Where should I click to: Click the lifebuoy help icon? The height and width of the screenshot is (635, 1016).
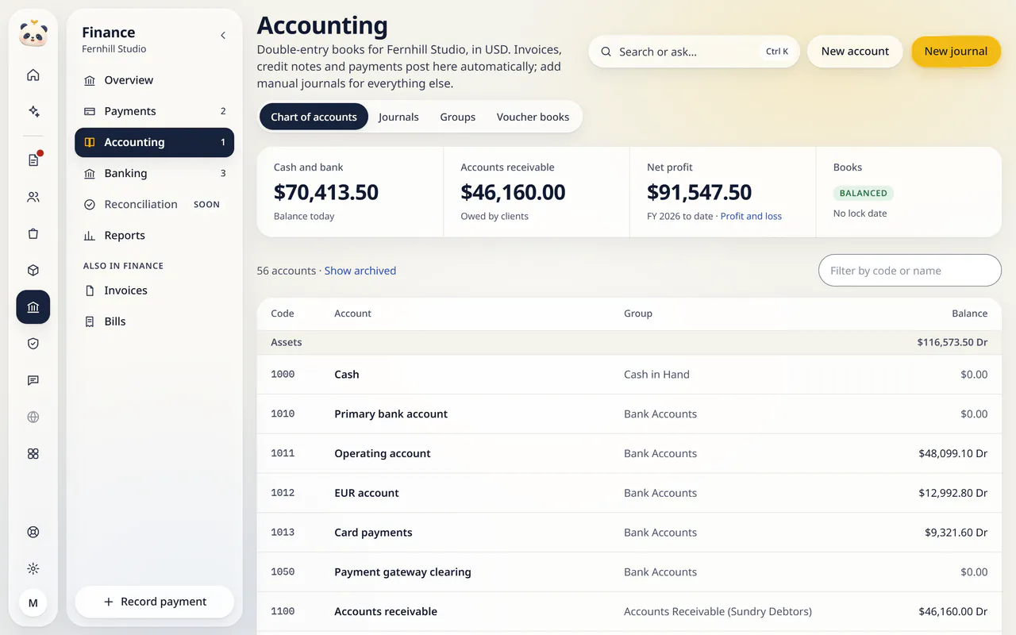33,532
